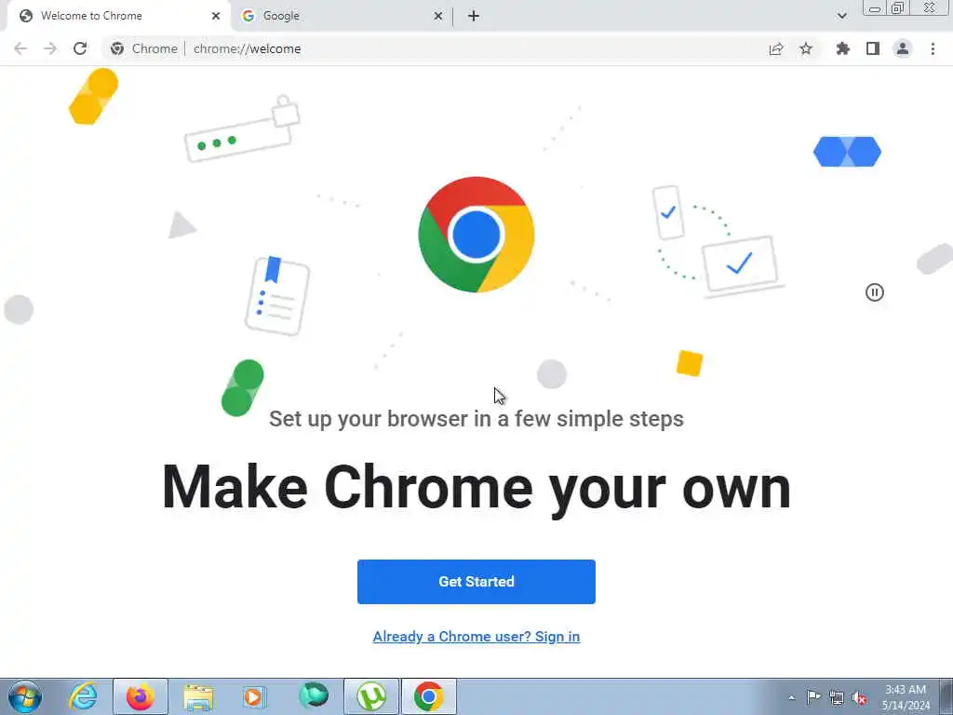
Task: Open the taskbar clock showing 3:43 AM
Action: tap(905, 697)
